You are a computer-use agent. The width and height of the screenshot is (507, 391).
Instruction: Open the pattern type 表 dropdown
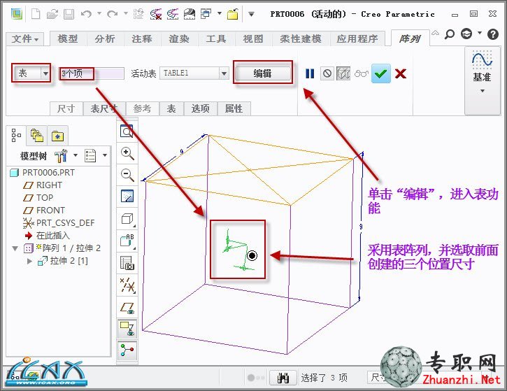tap(45, 73)
